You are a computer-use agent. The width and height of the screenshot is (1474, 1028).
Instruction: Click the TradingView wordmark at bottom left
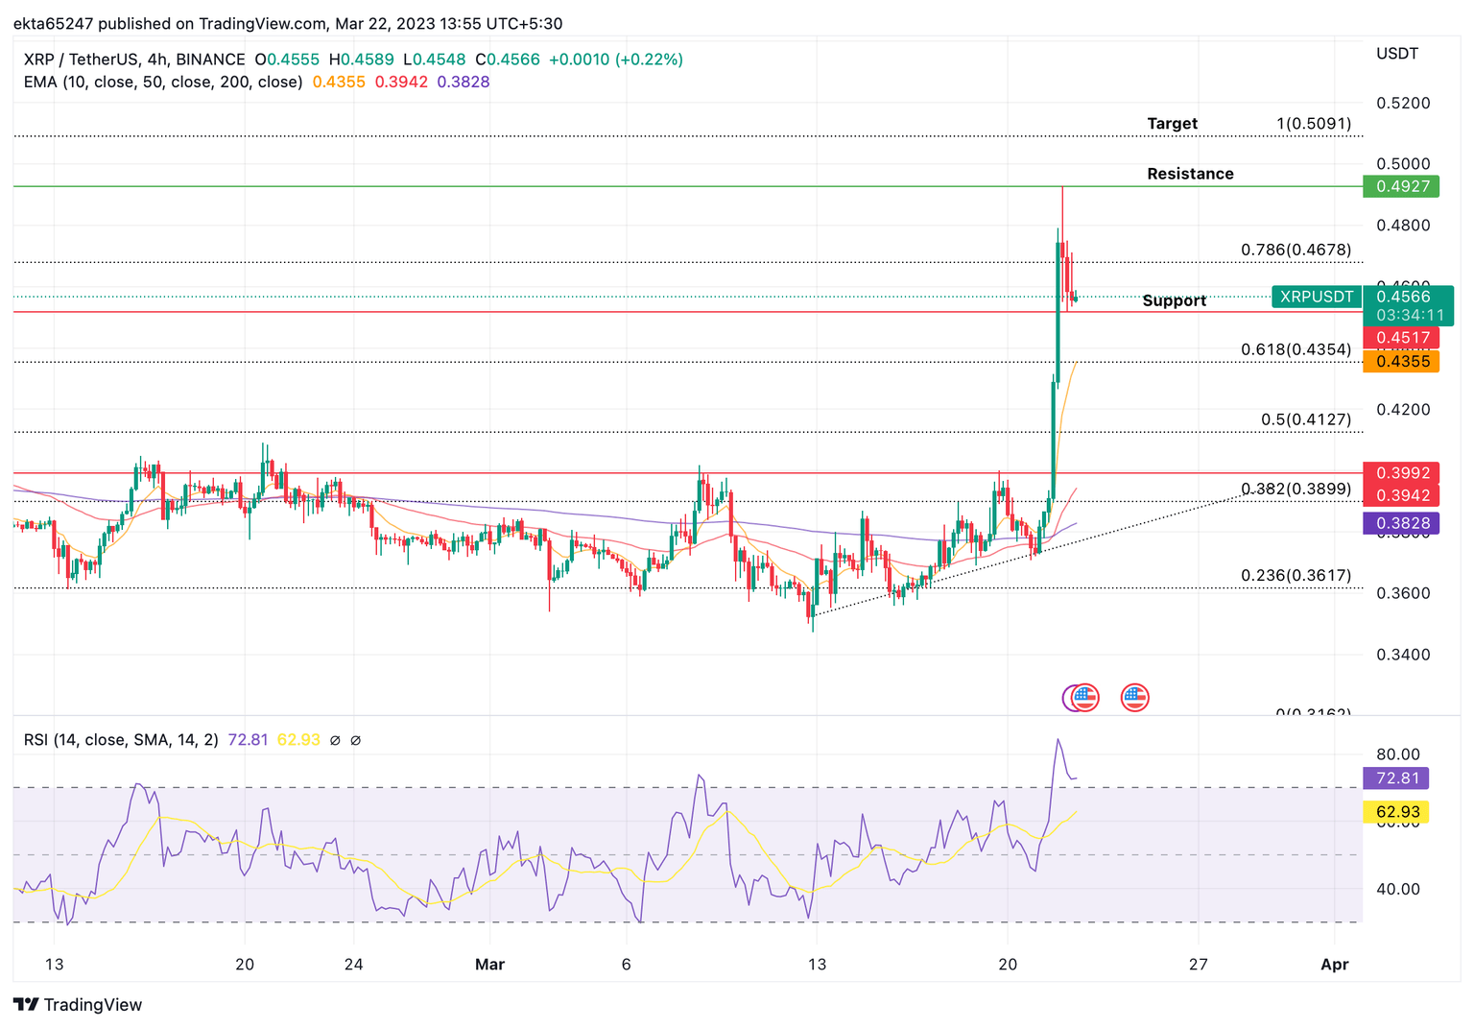(93, 1004)
